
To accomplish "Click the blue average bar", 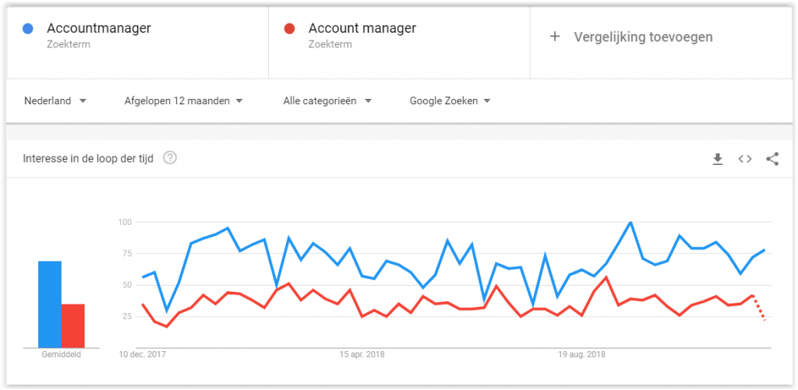I will [50, 304].
